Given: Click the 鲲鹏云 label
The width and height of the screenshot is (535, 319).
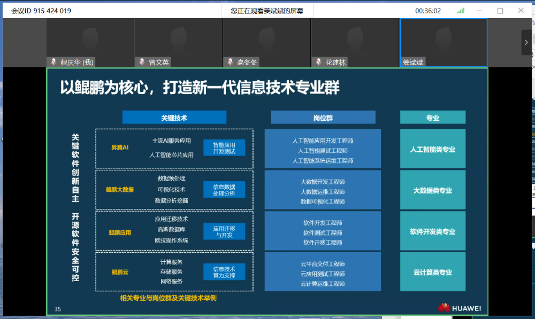Looking at the screenshot, I should 120,272.
